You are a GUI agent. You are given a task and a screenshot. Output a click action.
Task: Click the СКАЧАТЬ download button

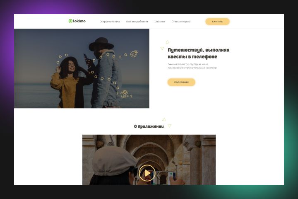point(217,22)
